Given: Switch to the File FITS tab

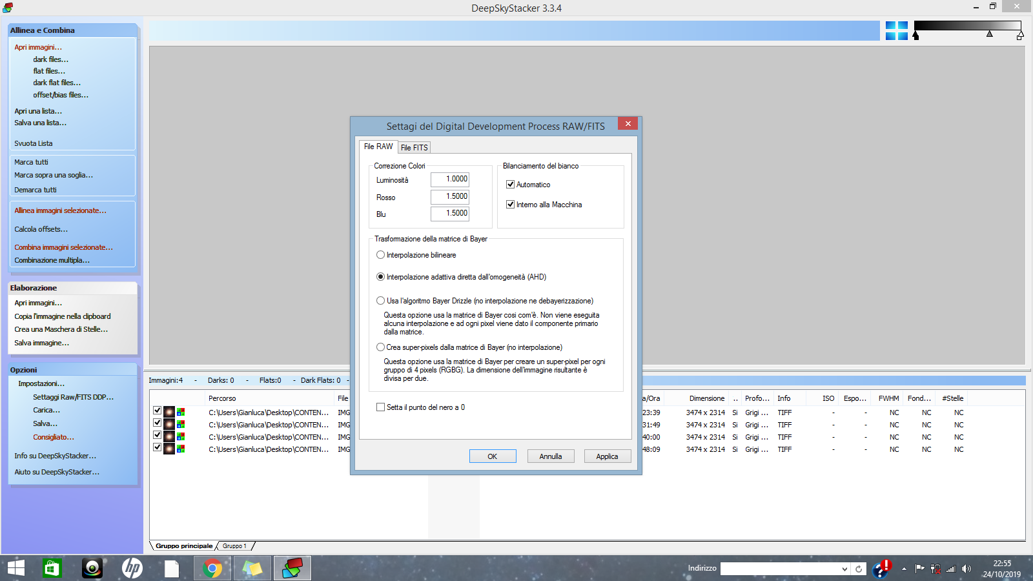Looking at the screenshot, I should pyautogui.click(x=414, y=148).
